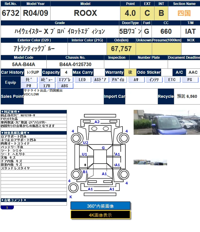200x232 pixels.
Task: Click the small photo thumbnail strip
Action: click(150, 162)
